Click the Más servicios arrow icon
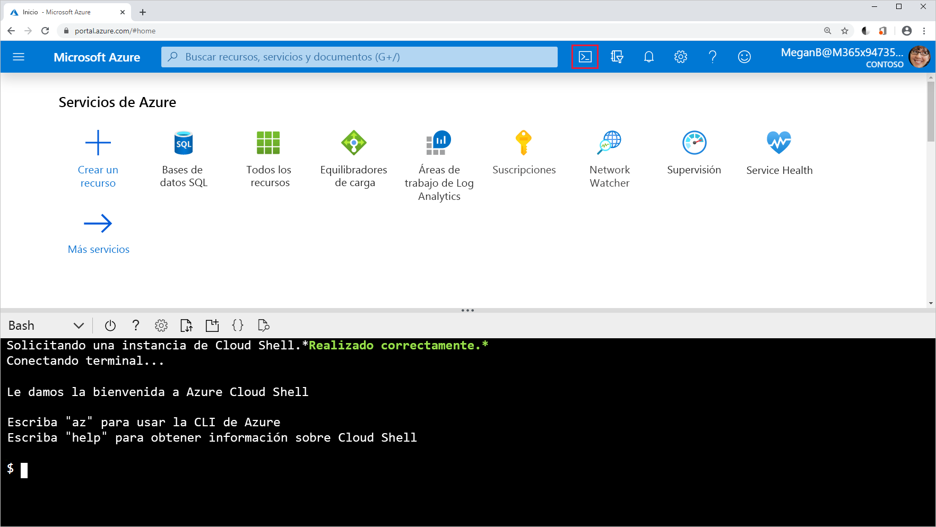The image size is (936, 527). pos(98,224)
